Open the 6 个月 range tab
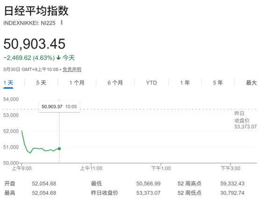 point(115,83)
